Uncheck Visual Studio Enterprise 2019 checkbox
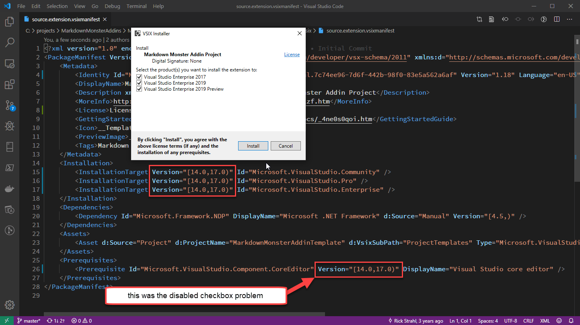The image size is (580, 325). point(139,83)
